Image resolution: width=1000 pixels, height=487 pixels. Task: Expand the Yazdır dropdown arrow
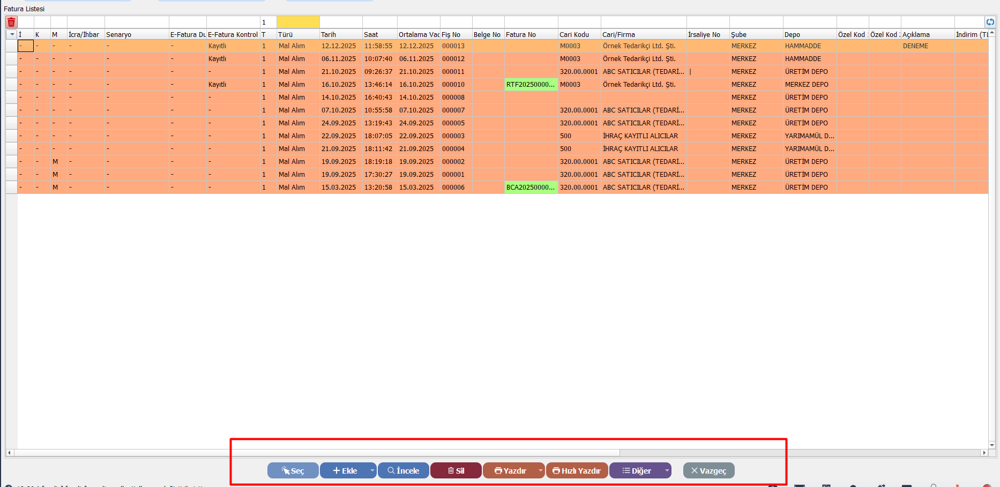click(x=540, y=470)
